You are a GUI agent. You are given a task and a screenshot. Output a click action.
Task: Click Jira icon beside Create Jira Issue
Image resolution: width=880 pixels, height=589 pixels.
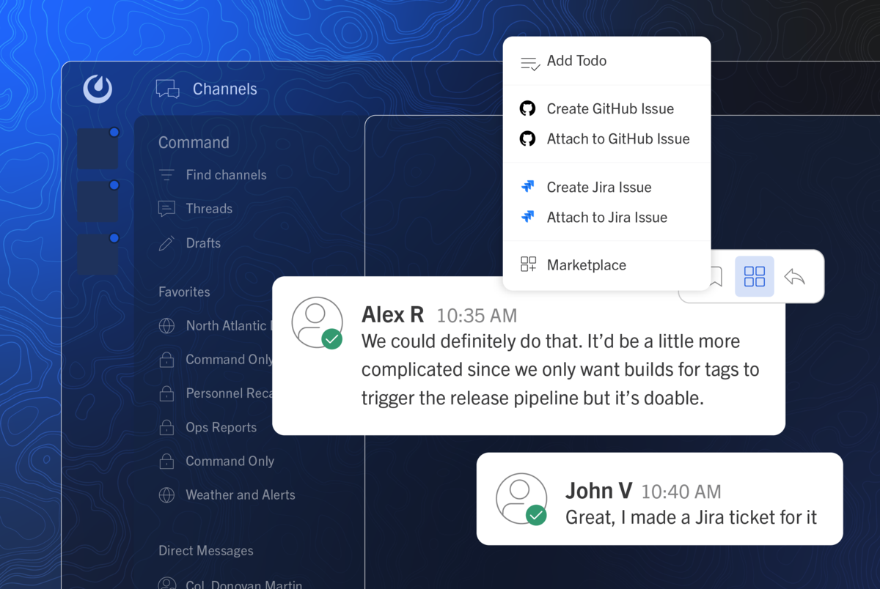coord(527,187)
